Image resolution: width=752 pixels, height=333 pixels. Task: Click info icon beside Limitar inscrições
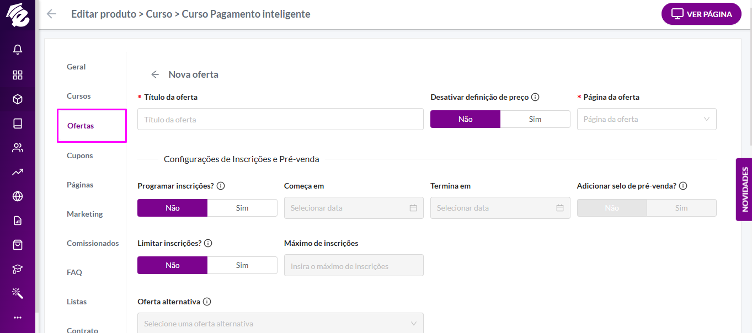pos(208,243)
